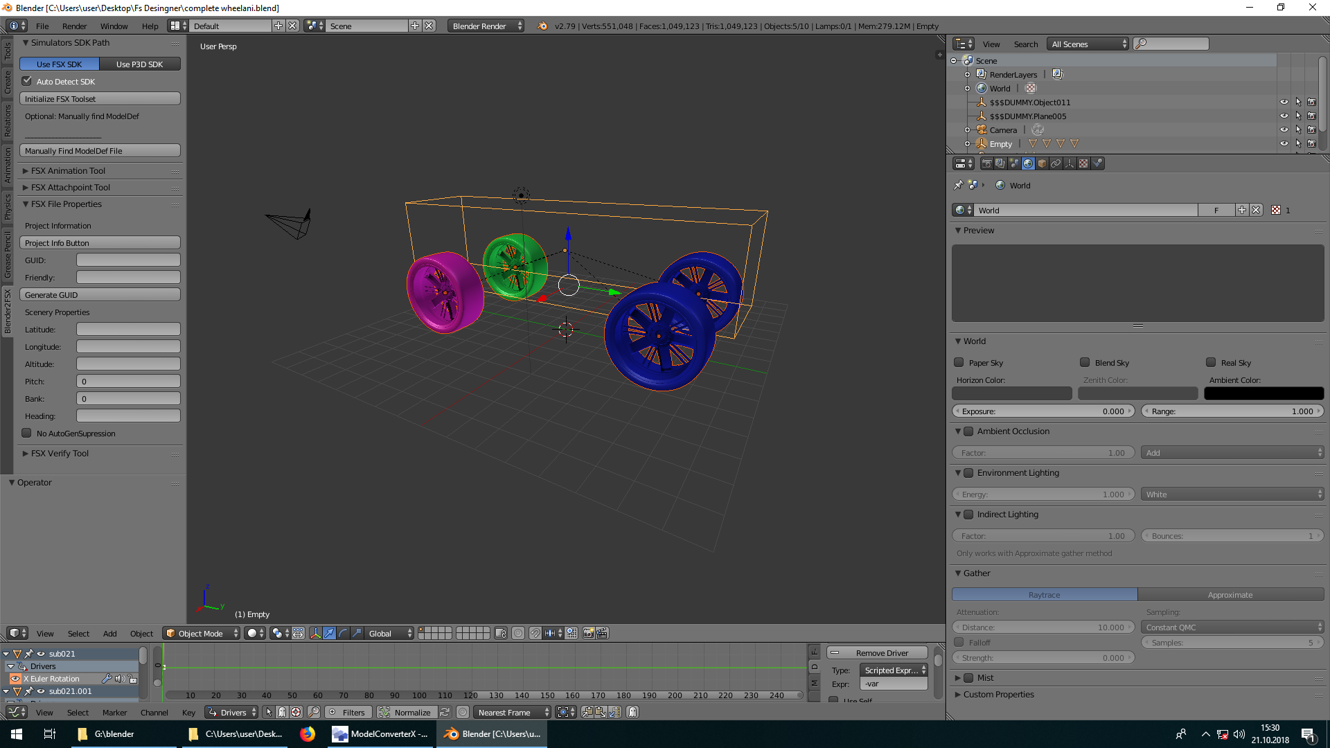Click the translate manipulator arrow icon
This screenshot has width=1330, height=748.
(329, 632)
